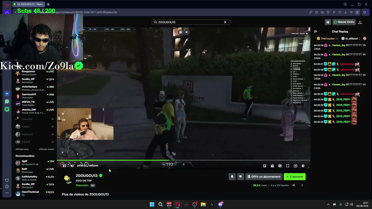The height and width of the screenshot is (209, 372).
Task: Open the Opera easy setup menu icon
Action: tap(351, 12)
